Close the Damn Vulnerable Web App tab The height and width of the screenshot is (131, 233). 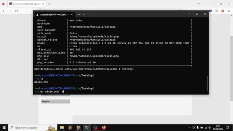pyautogui.click(x=43, y=4)
